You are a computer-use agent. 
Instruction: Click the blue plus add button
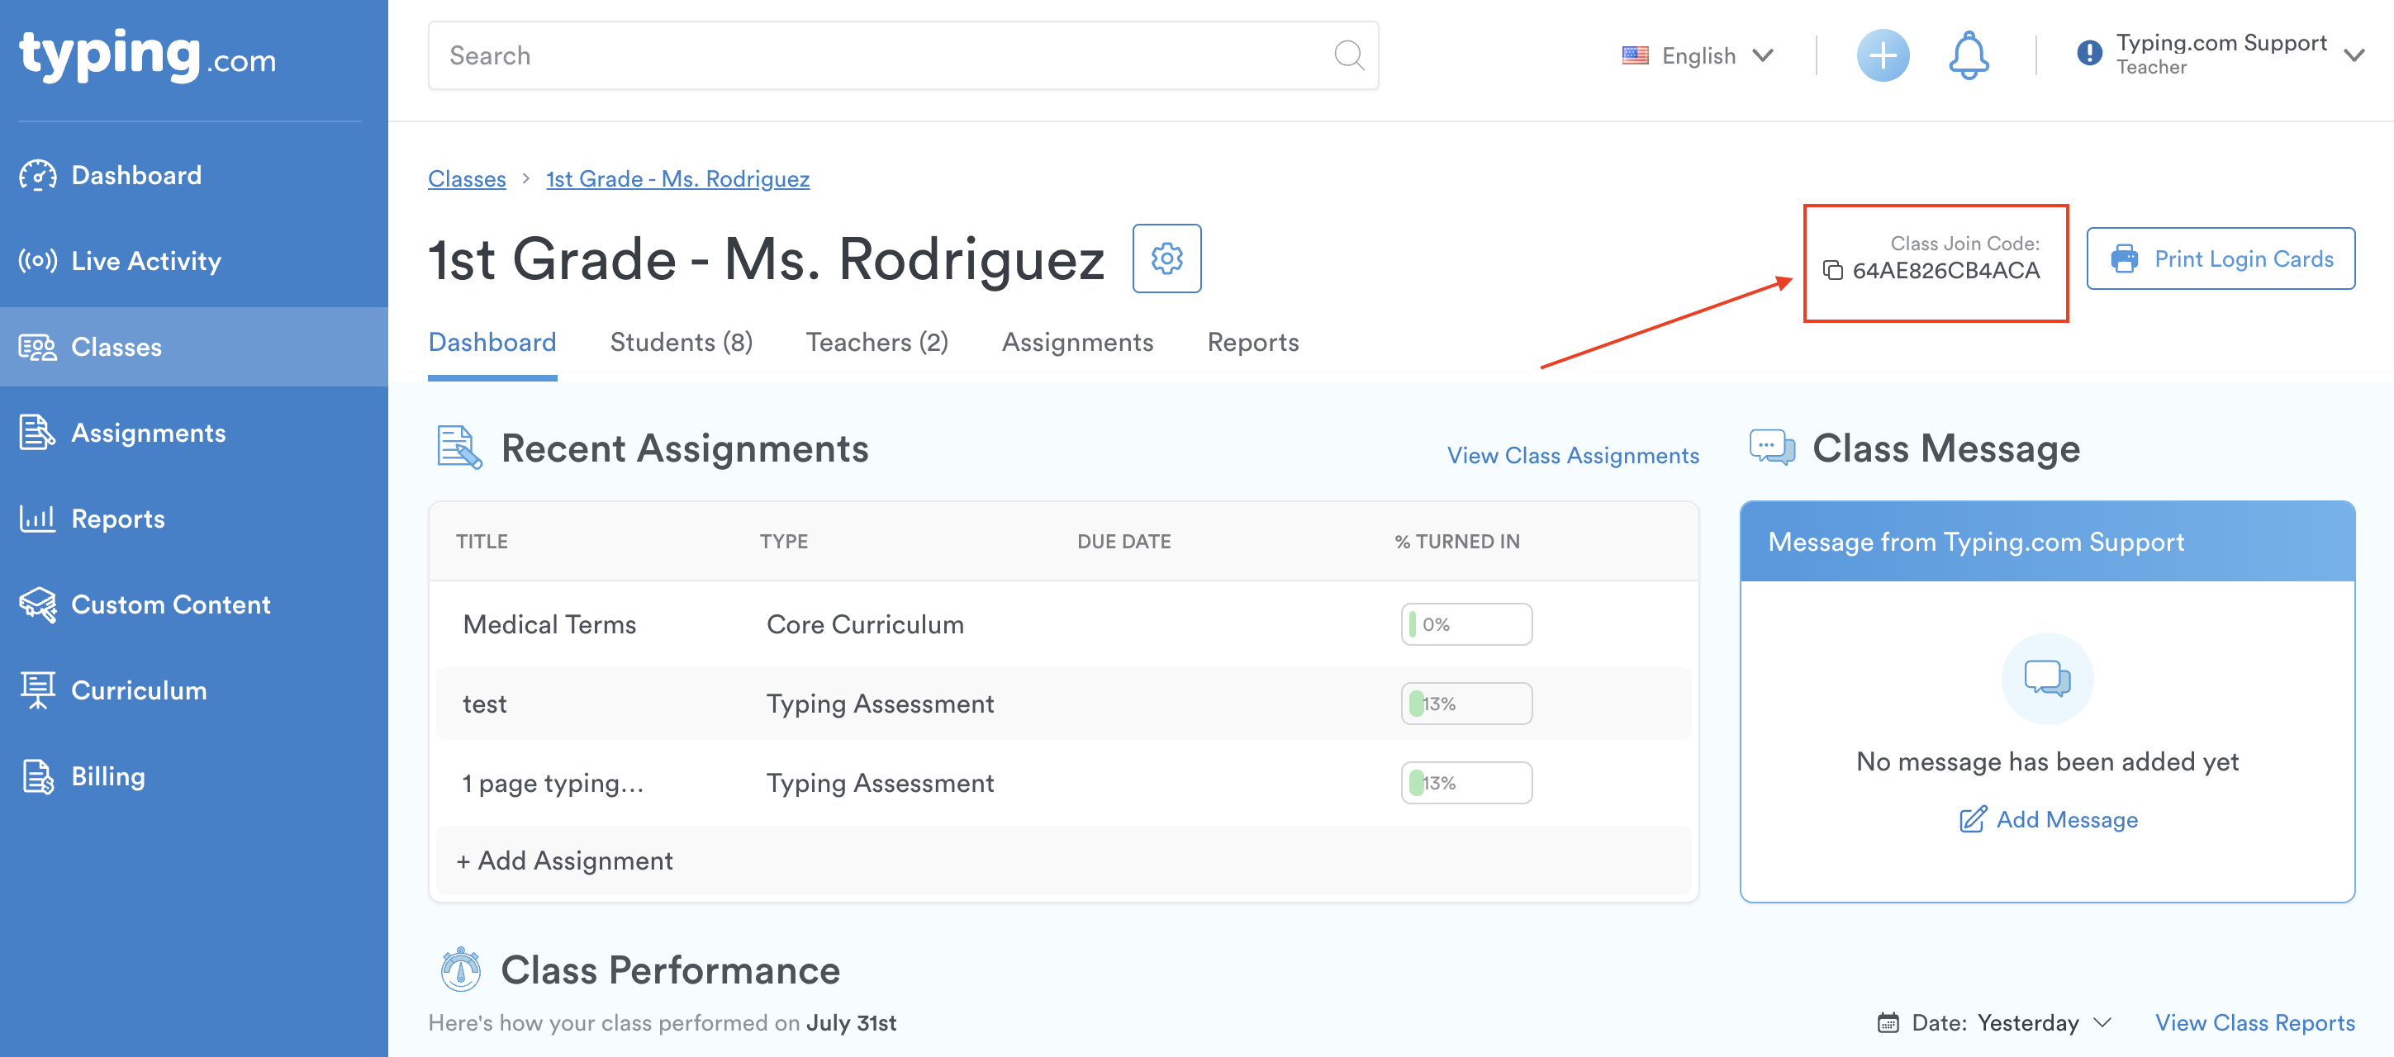(x=1882, y=55)
